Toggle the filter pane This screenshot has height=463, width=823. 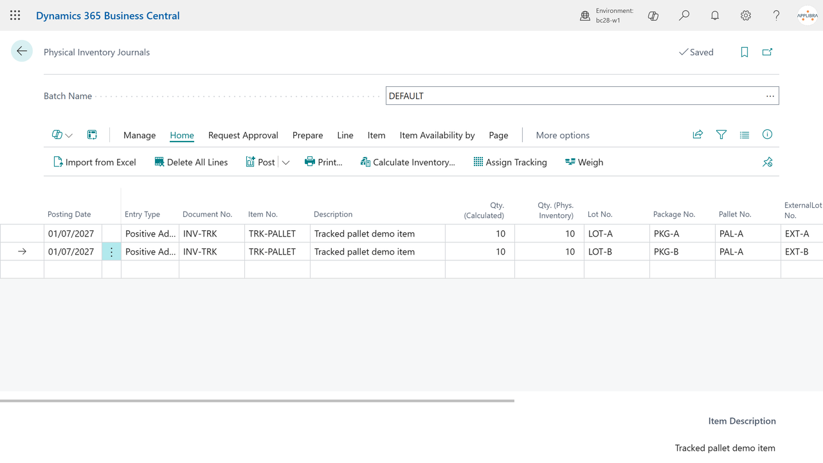[x=721, y=135]
